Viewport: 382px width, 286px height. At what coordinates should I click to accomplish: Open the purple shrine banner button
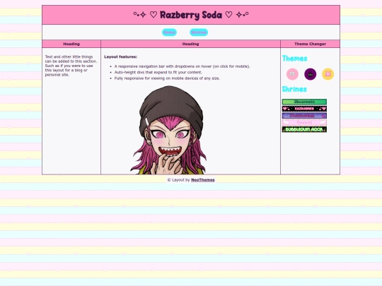pos(304,116)
